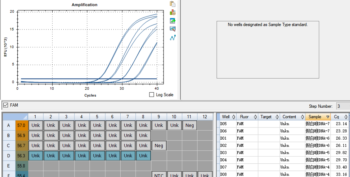350x177 pixels.
Task: Select Unk well B4
Action: [82, 135]
